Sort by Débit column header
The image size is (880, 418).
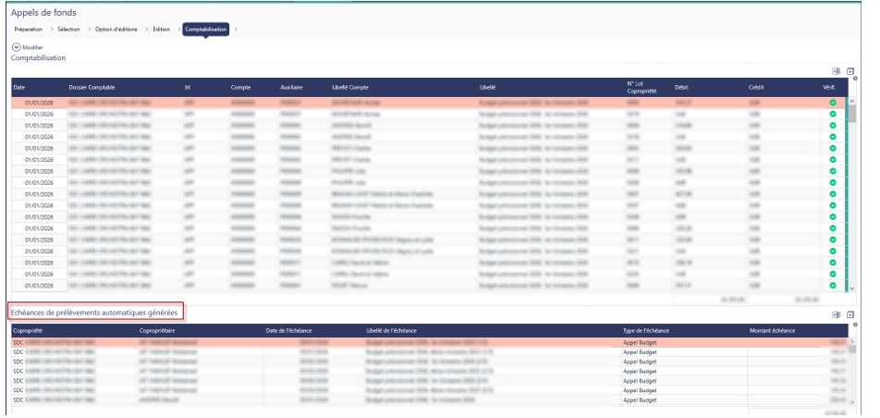point(681,87)
